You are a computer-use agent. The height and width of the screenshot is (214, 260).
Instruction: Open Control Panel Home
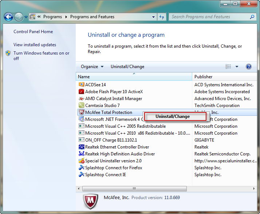(x=33, y=32)
